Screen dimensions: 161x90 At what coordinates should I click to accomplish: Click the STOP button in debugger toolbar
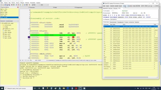click(x=157, y=6)
